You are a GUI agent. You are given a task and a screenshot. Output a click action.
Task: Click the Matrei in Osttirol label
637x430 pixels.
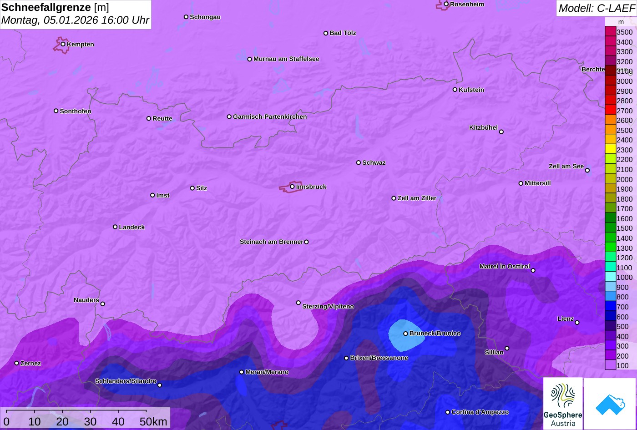[504, 266]
